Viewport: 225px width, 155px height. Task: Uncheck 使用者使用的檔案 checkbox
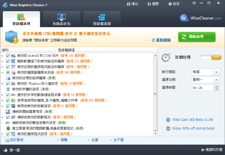(8, 101)
